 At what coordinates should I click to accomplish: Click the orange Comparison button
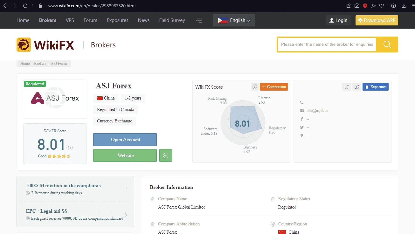[274, 87]
